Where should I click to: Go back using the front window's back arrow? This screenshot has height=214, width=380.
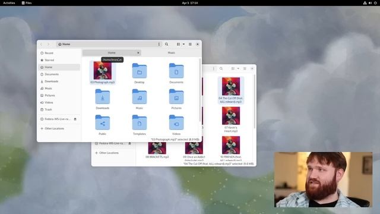tap(41, 44)
